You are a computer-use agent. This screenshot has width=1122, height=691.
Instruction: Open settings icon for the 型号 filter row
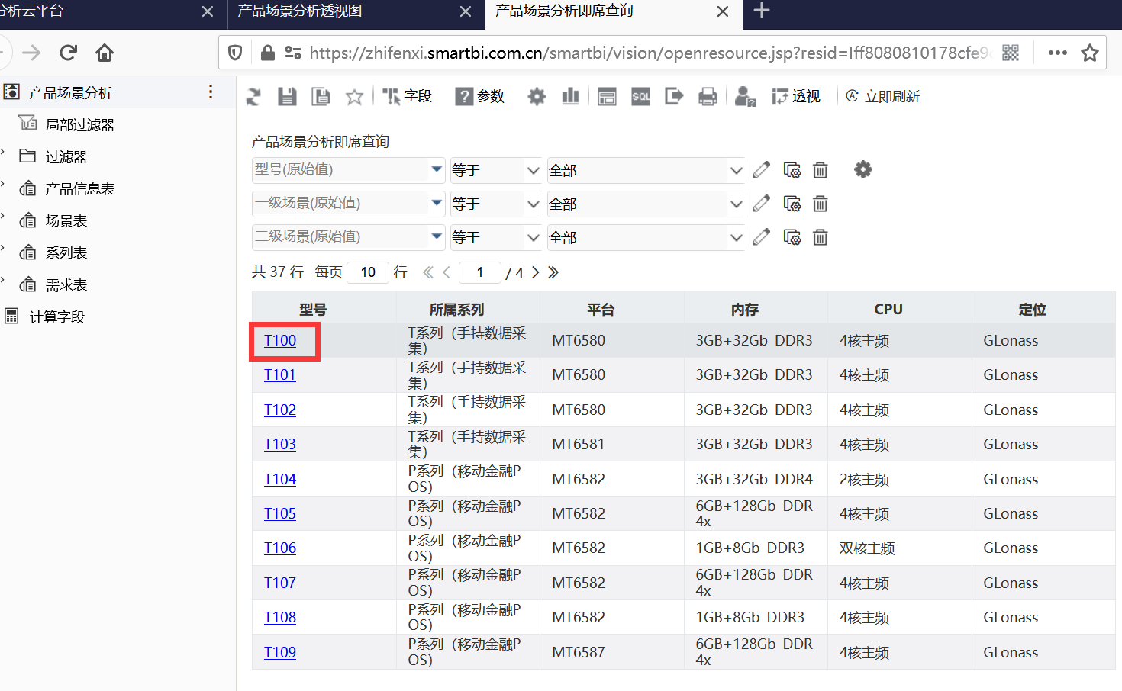pyautogui.click(x=792, y=170)
